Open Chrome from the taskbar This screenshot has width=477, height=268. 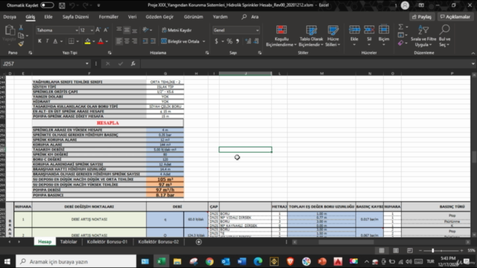209,261
